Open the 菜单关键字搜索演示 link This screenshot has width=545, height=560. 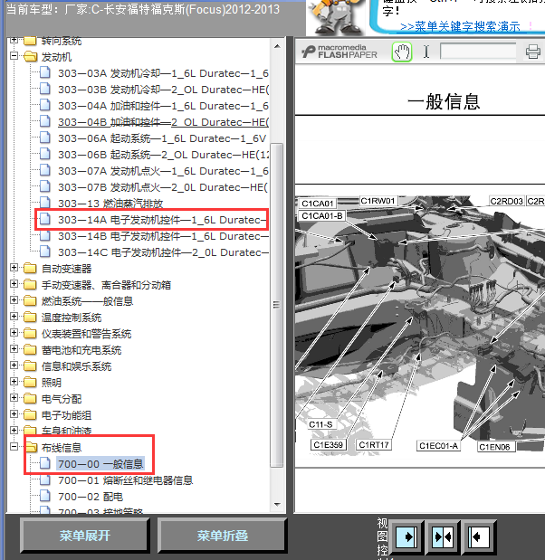(x=460, y=26)
